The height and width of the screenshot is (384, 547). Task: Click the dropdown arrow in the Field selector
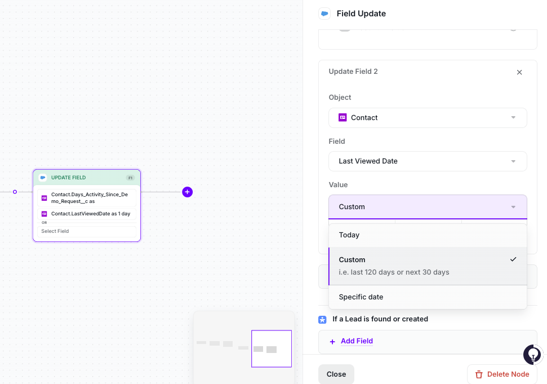point(513,161)
